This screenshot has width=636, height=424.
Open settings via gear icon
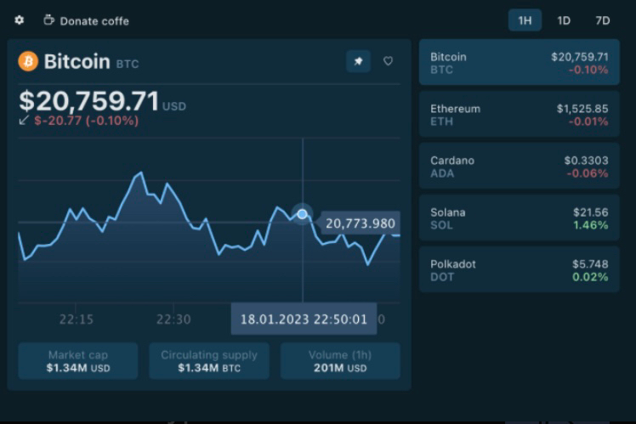click(19, 20)
